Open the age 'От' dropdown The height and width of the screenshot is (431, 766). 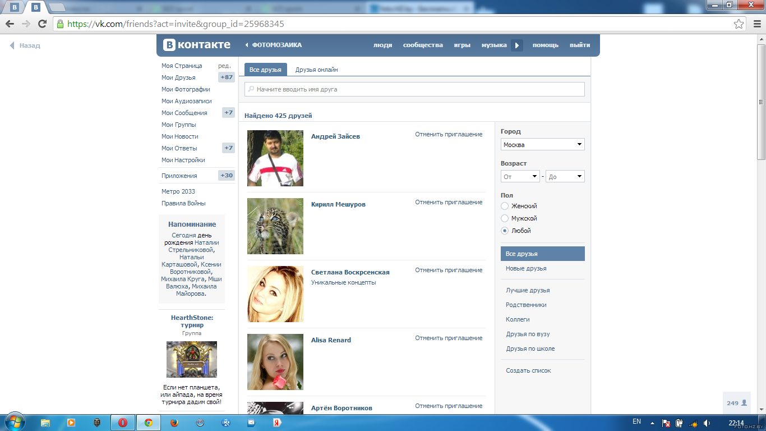[x=520, y=176]
